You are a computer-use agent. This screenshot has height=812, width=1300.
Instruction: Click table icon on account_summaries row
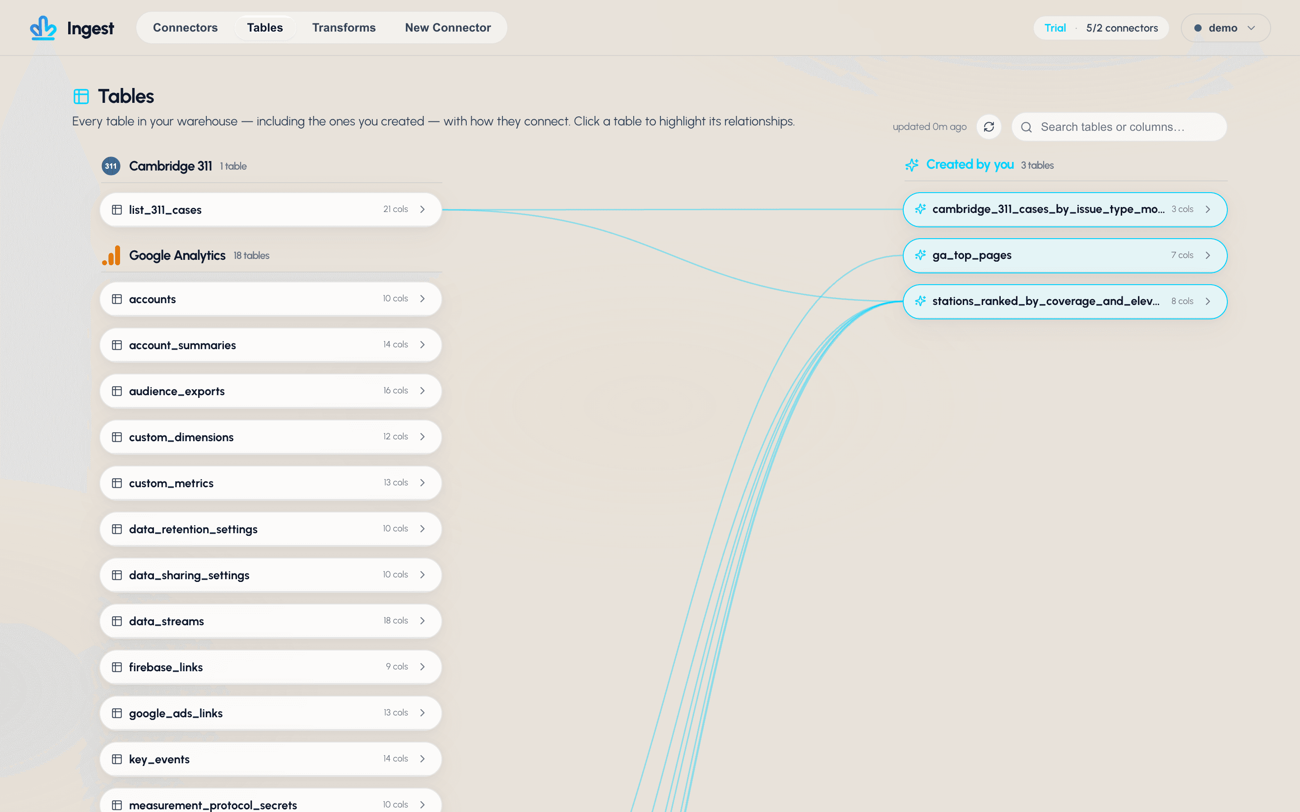tap(116, 345)
